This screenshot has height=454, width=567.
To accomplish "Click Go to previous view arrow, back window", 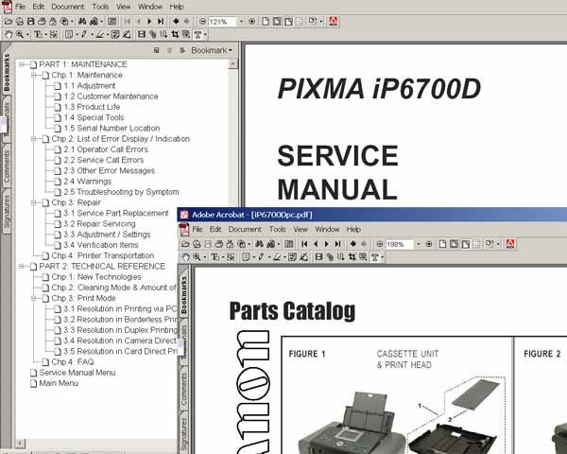I will pyautogui.click(x=176, y=22).
